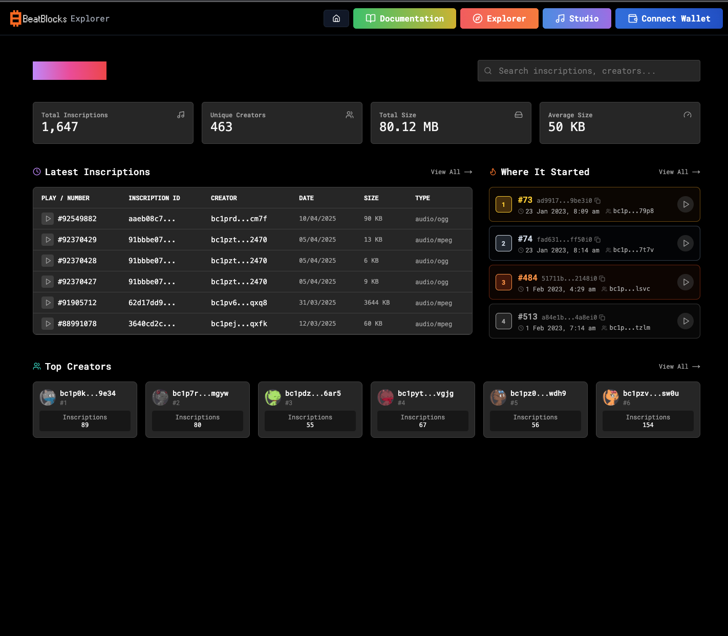The image size is (728, 636).
Task: Click the users icon beside Top Creators
Action: 37,366
